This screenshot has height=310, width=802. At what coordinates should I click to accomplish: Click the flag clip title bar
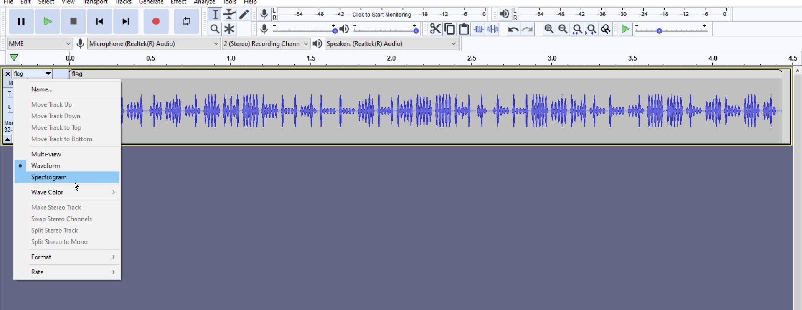coord(425,74)
